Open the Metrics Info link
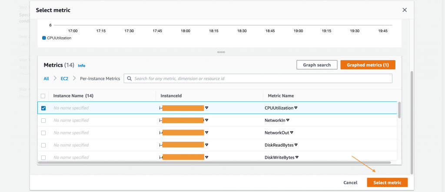 81,65
